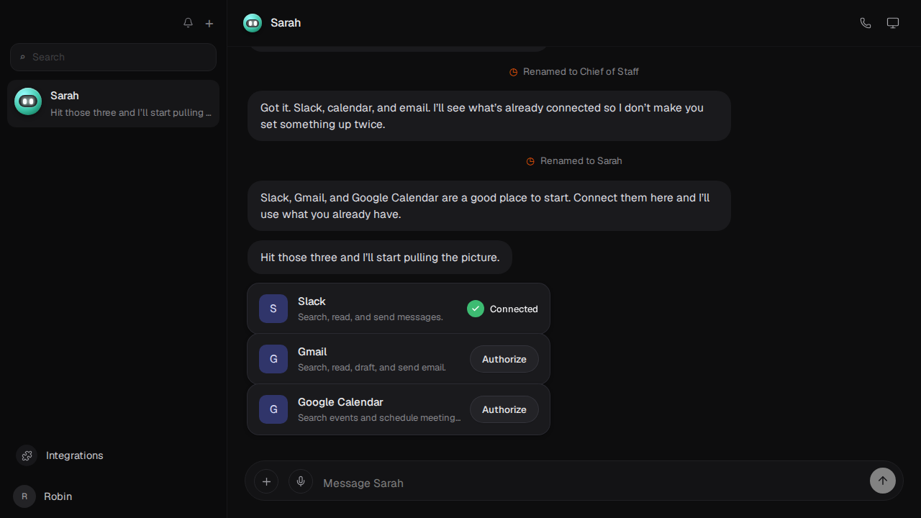Open the notifications bell icon
The image size is (921, 518).
coord(188,23)
